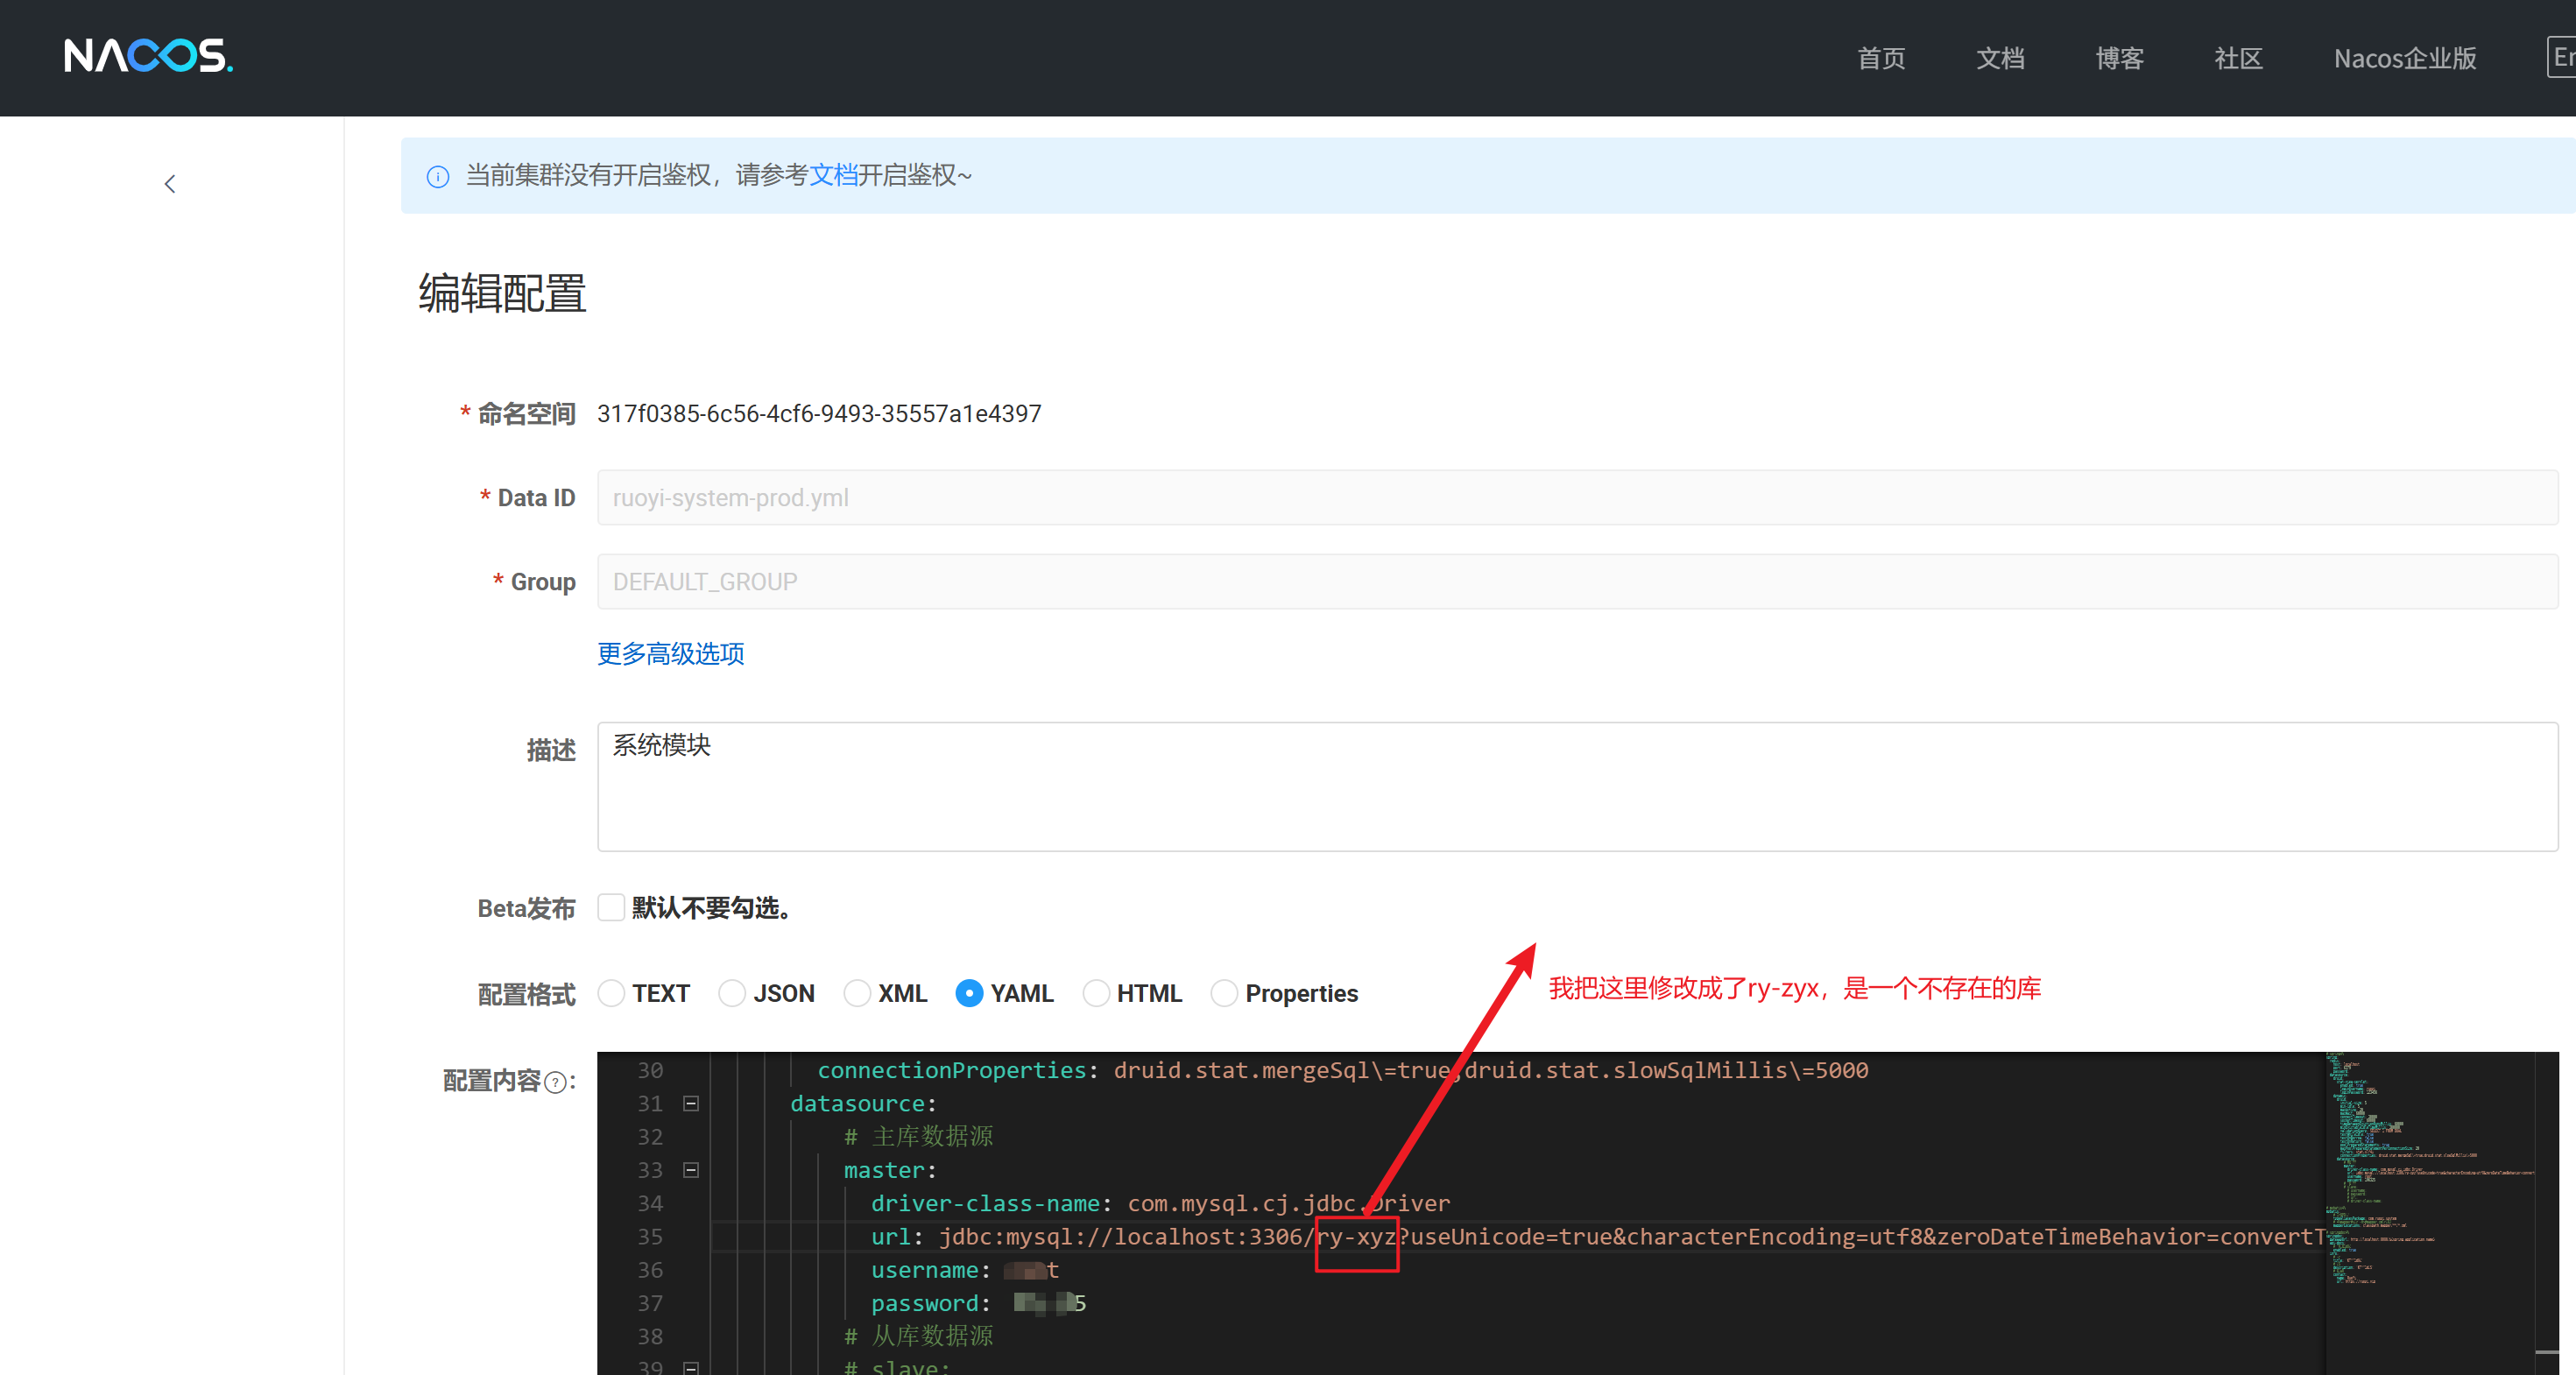The image size is (2576, 1375).
Task: Select the Properties format radio button
Action: [x=1224, y=993]
